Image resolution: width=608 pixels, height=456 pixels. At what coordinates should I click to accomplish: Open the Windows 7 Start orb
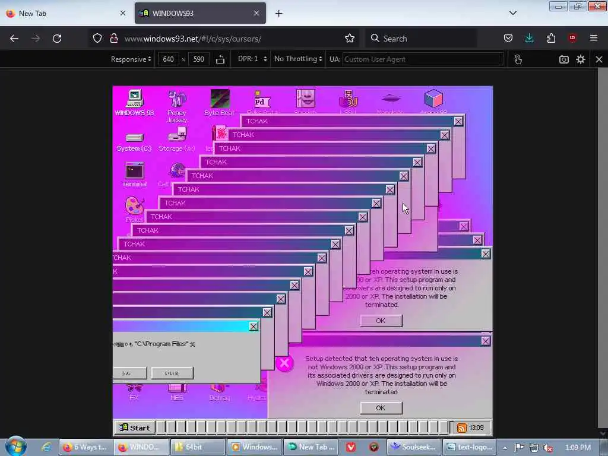pyautogui.click(x=16, y=446)
